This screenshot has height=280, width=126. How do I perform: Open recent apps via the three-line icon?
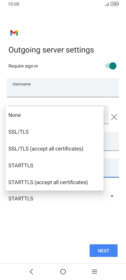[94, 272]
